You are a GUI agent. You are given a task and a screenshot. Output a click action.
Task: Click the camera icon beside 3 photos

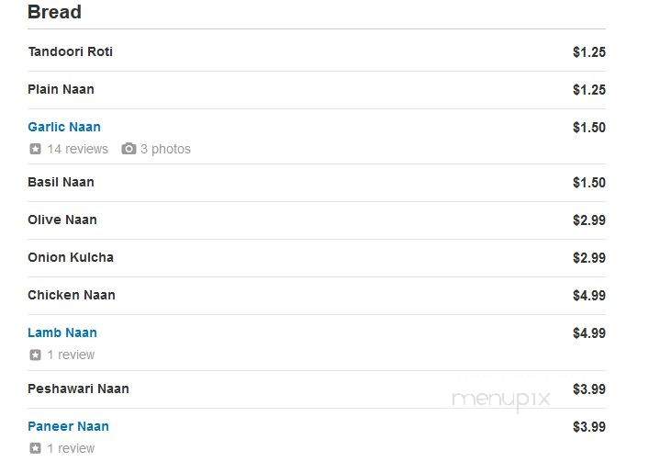129,149
